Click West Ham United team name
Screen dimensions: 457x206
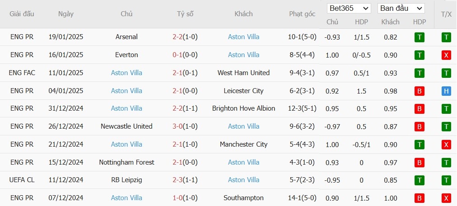tap(244, 73)
